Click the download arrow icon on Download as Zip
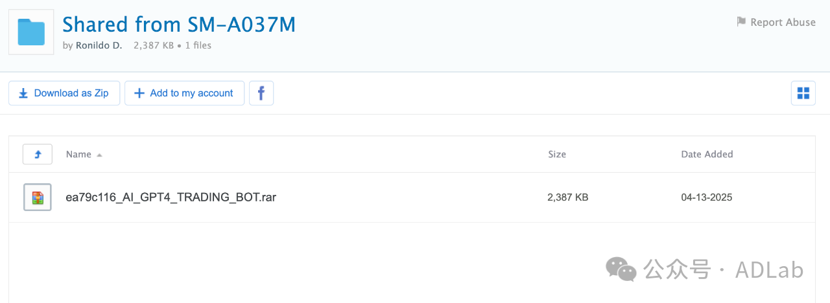This screenshot has width=830, height=303. pos(23,93)
